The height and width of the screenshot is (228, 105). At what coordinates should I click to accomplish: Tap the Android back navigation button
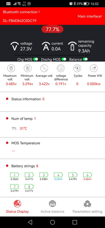[30, 222]
